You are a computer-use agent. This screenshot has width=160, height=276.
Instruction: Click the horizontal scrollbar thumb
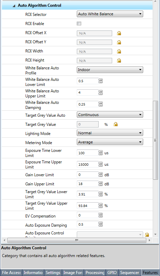[x=76, y=240]
